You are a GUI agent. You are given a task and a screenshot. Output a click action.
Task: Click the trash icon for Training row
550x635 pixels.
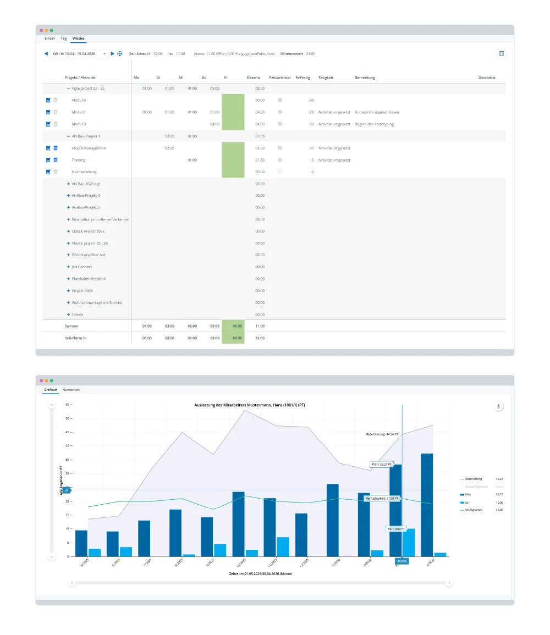(56, 160)
